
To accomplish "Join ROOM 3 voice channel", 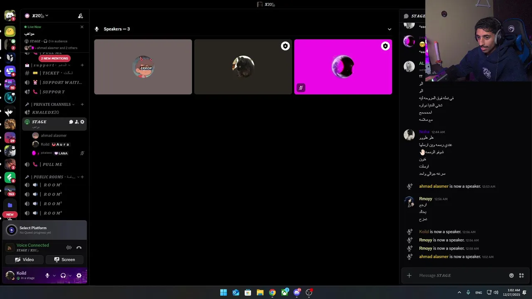I will click(54, 204).
